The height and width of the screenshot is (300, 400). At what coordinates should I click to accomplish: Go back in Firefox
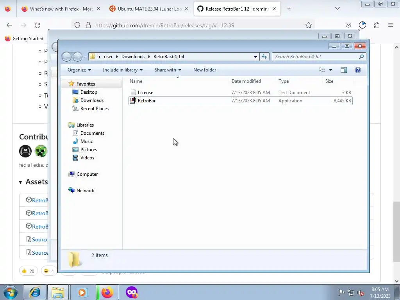pos(9,25)
